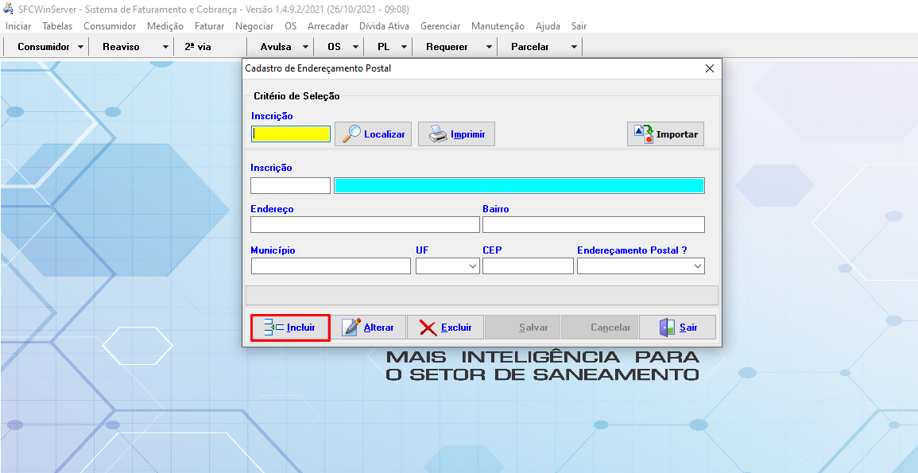This screenshot has width=918, height=473.
Task: Click into the Endereço text field
Action: click(x=365, y=225)
